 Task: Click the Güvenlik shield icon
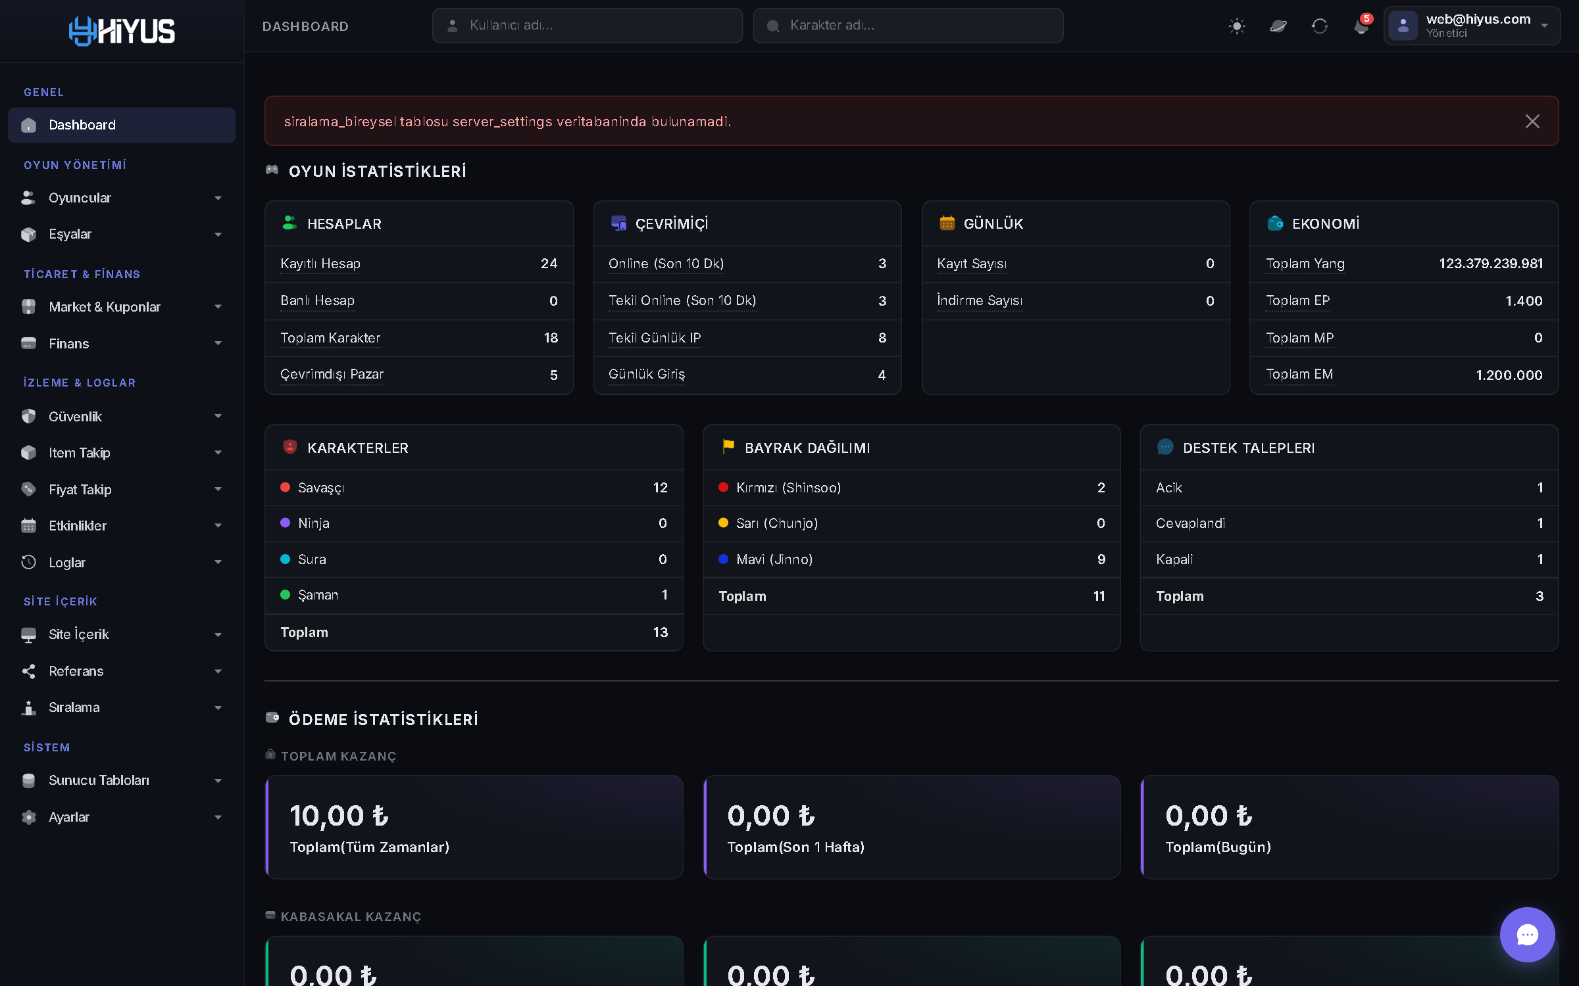(29, 416)
